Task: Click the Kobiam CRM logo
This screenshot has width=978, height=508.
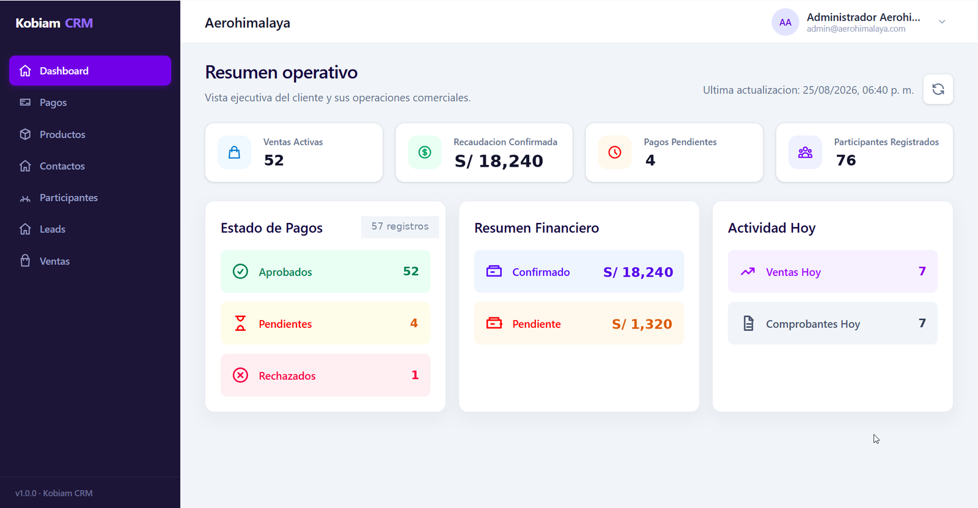Action: [54, 23]
